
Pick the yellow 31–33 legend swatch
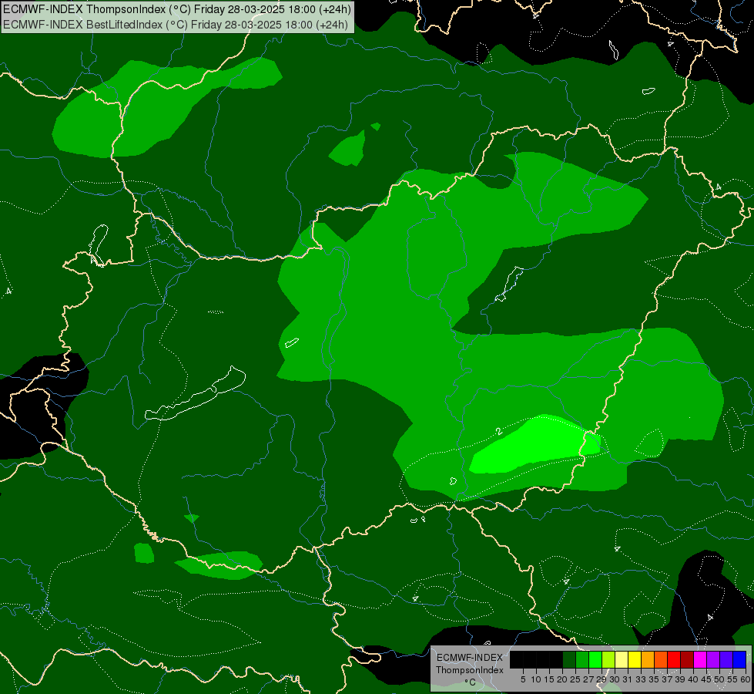click(635, 659)
